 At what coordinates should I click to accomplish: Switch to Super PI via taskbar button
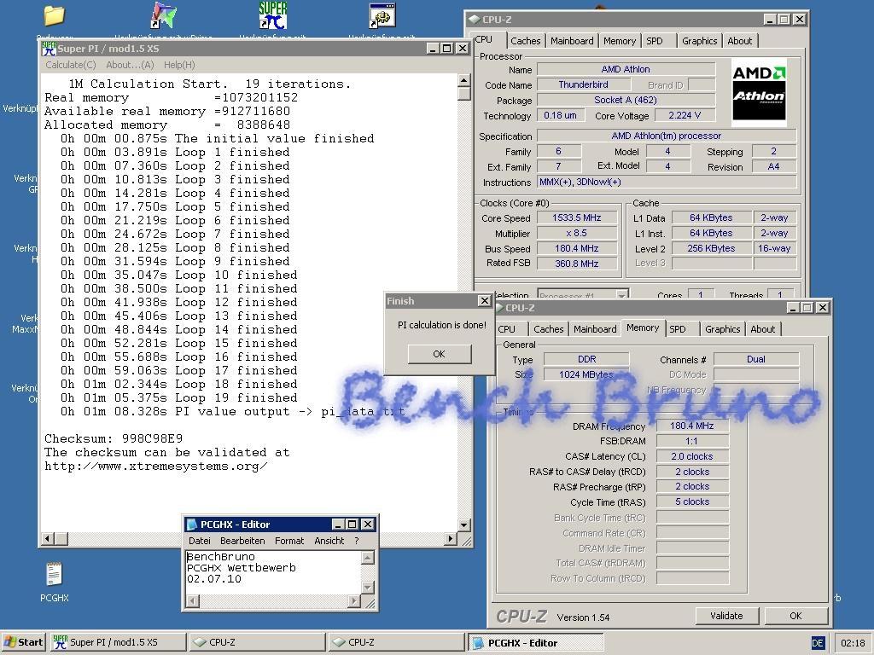pos(118,642)
